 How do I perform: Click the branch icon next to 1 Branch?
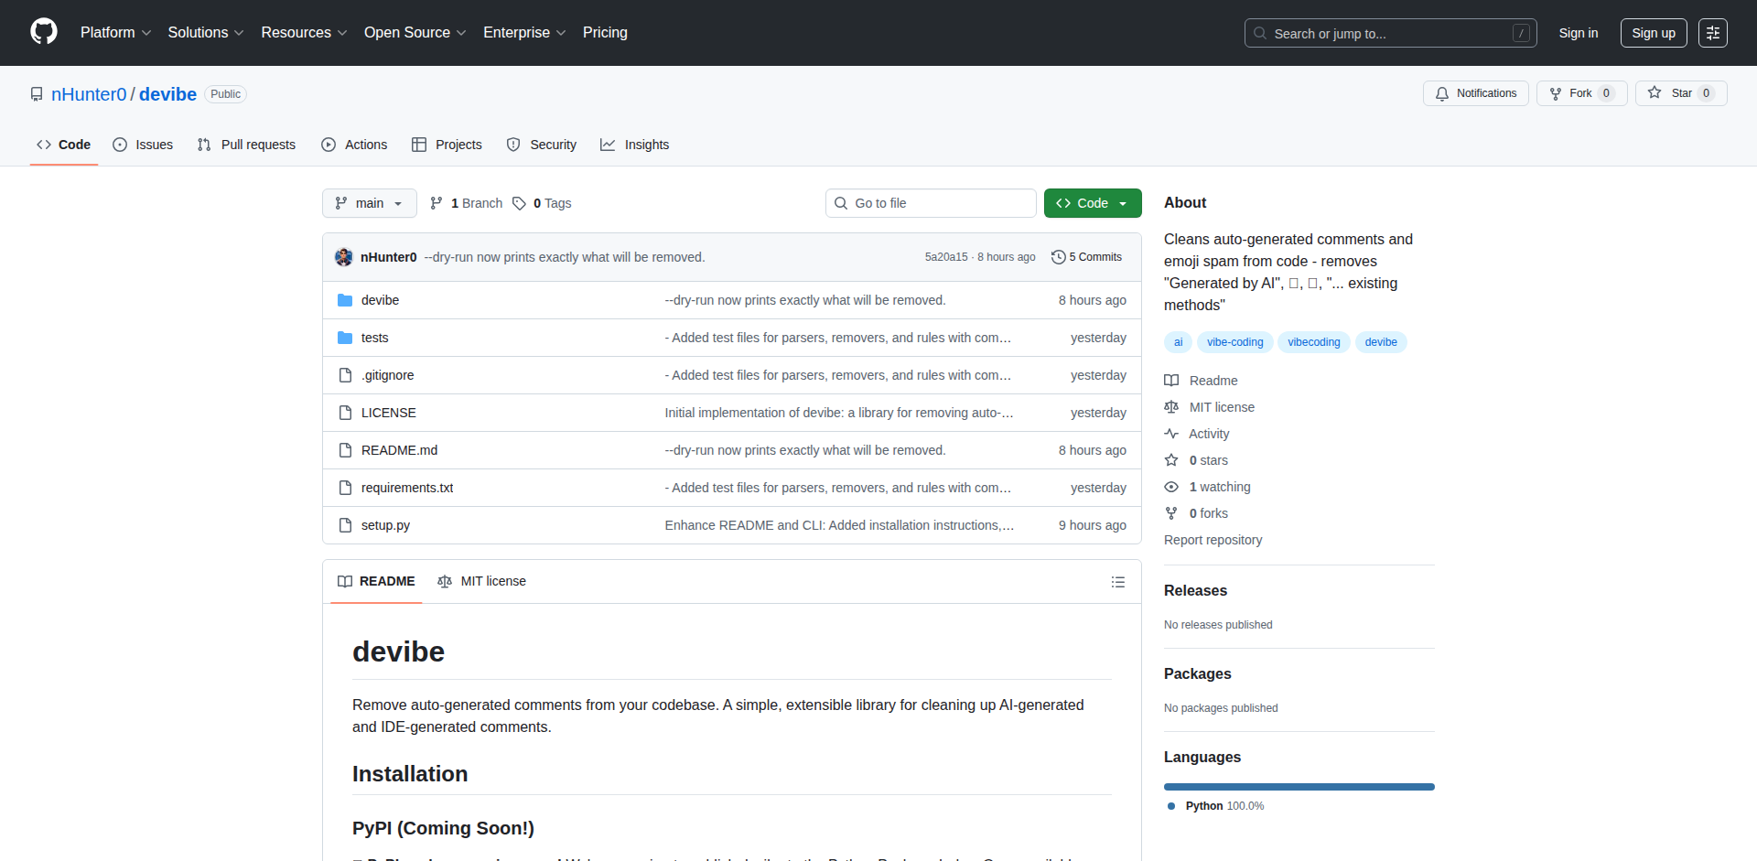(x=437, y=203)
